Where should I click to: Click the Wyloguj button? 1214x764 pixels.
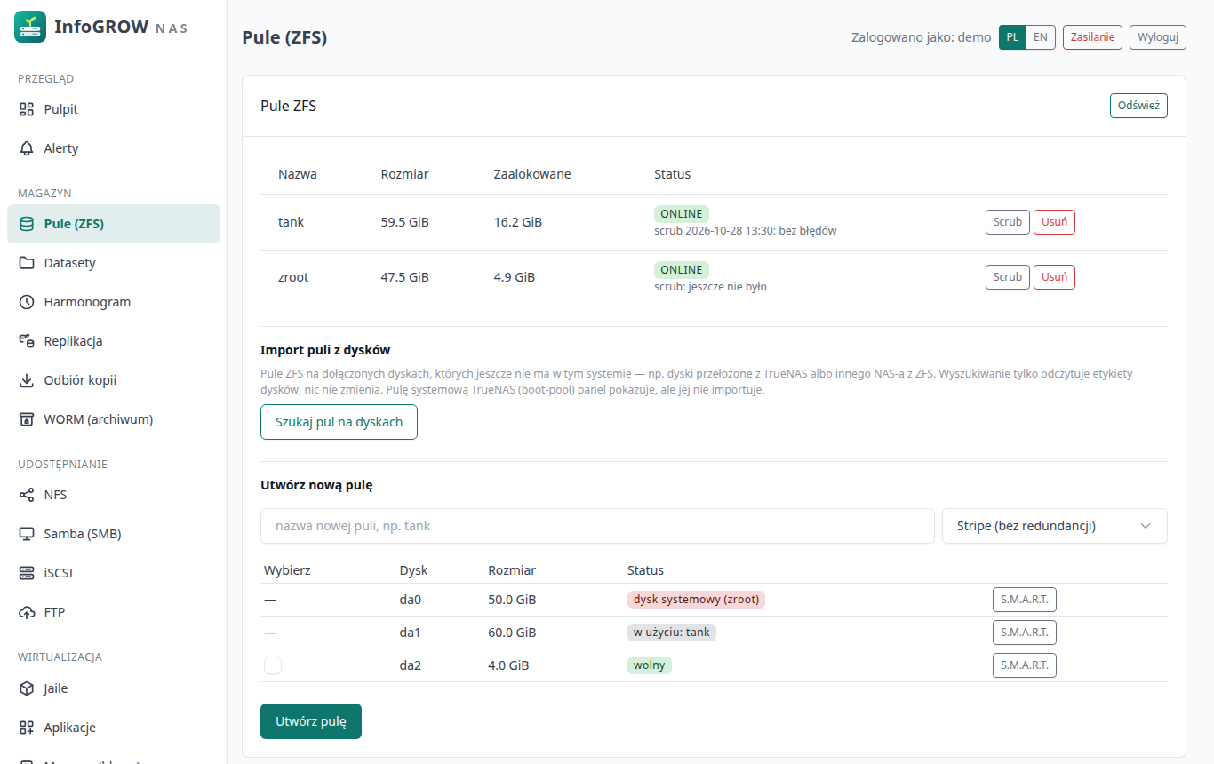(x=1158, y=37)
